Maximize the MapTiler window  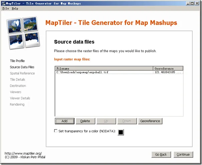pos(192,3)
